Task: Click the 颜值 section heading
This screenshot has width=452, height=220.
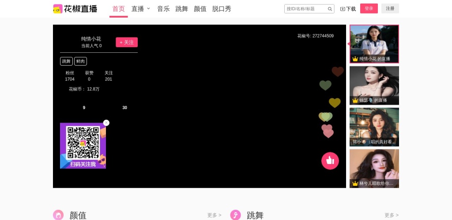Action: point(78,216)
